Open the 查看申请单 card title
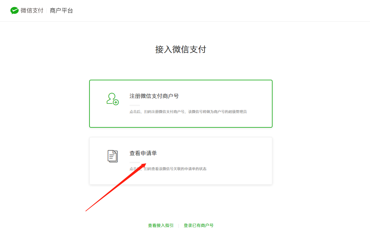 tap(143, 153)
